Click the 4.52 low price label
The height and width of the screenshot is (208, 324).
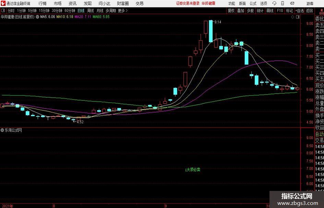80,122
